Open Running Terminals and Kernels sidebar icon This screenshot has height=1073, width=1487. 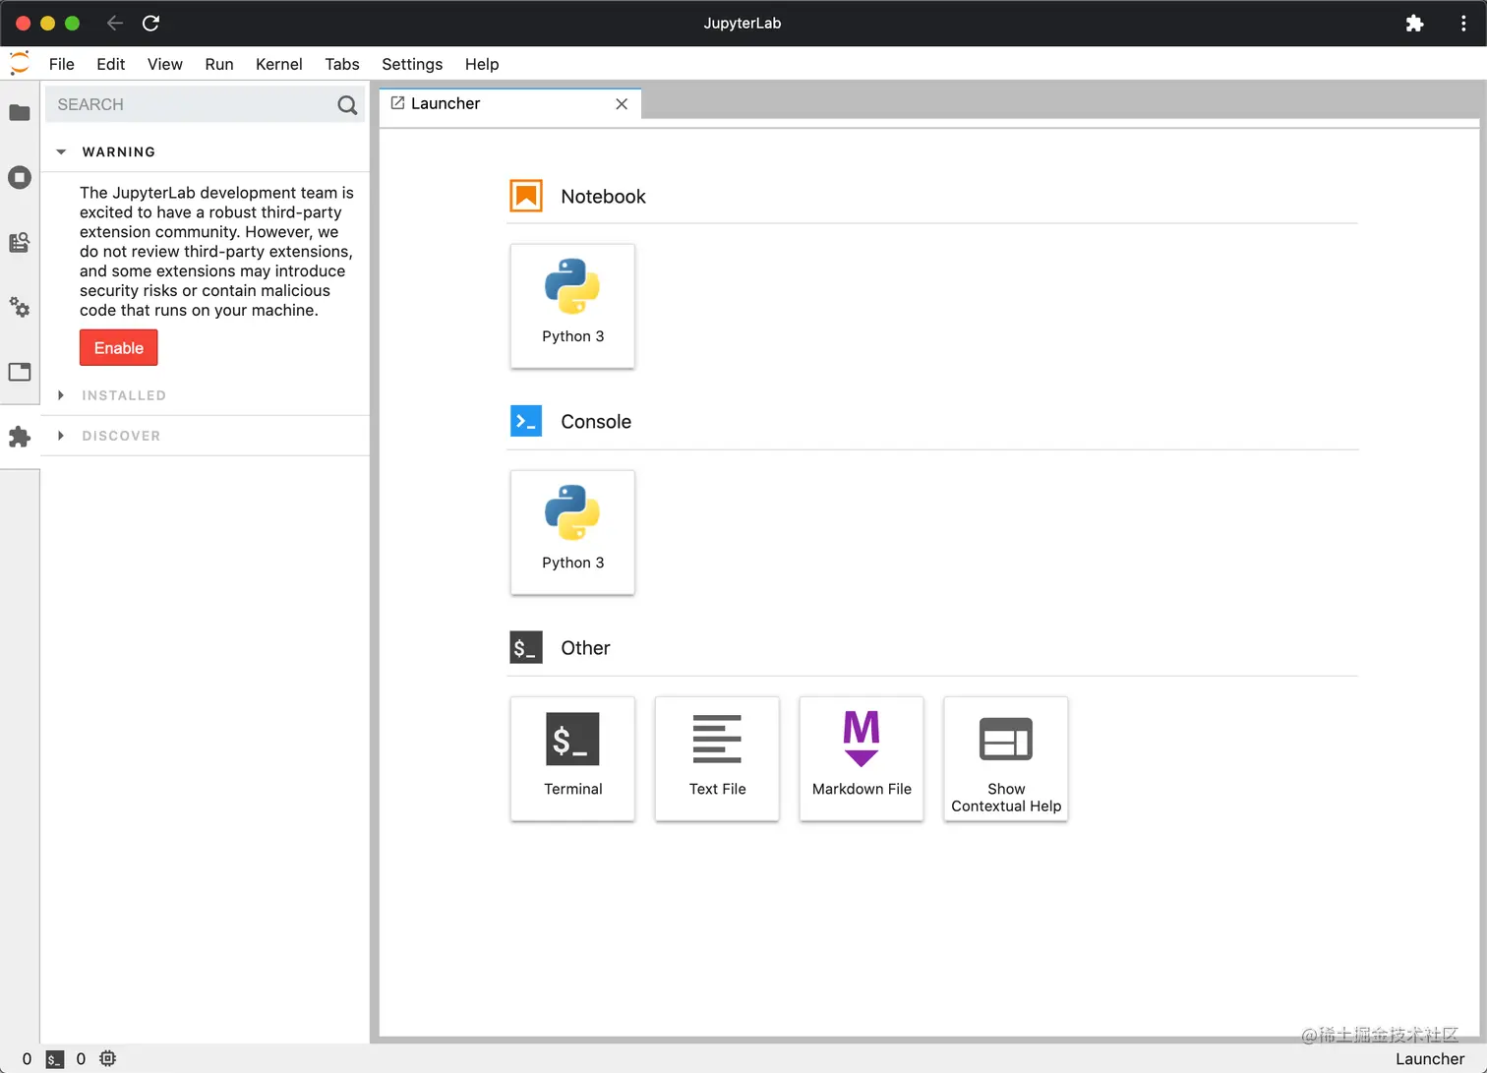(20, 178)
